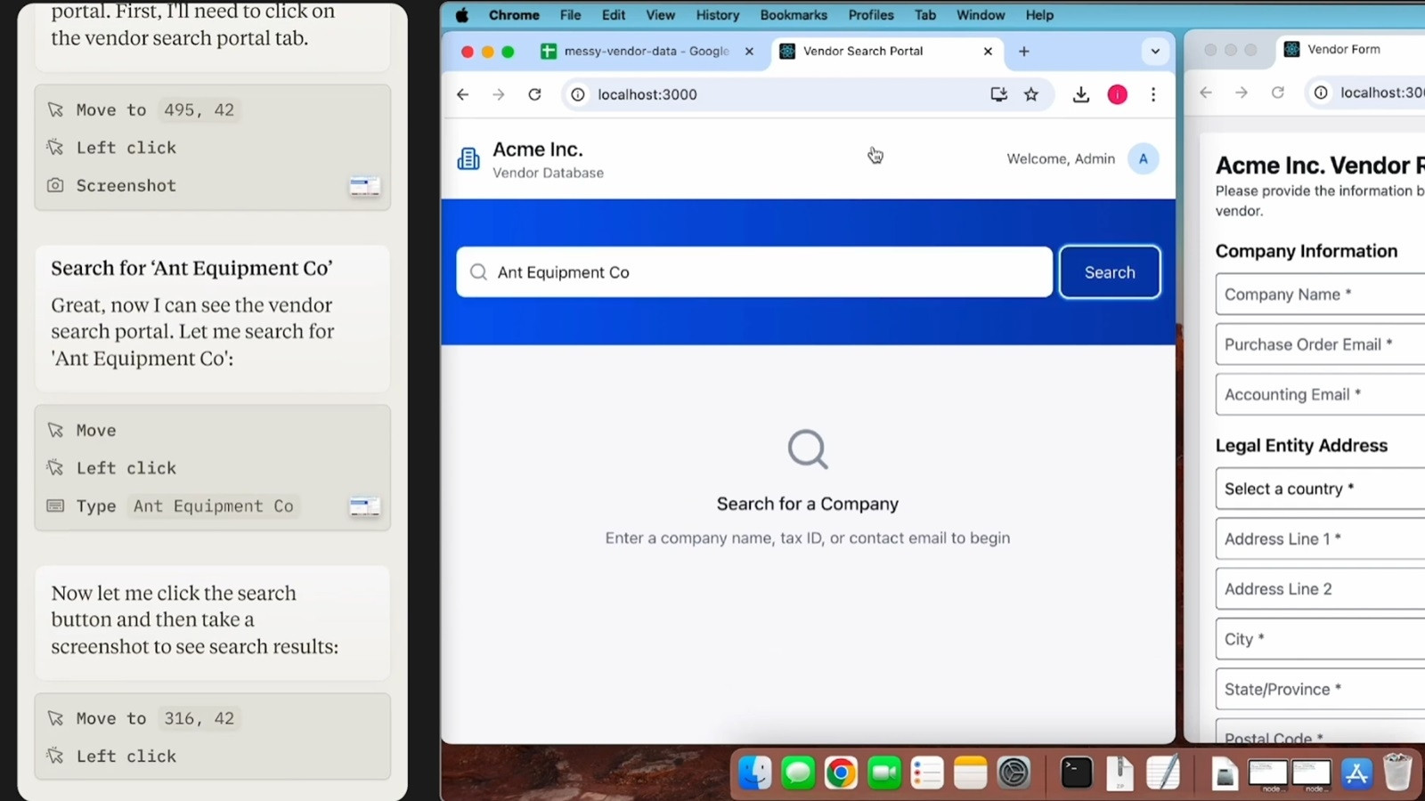Open screenshot thumbnail beside Type Ant Equipment Co
The height and width of the screenshot is (801, 1425).
(364, 506)
